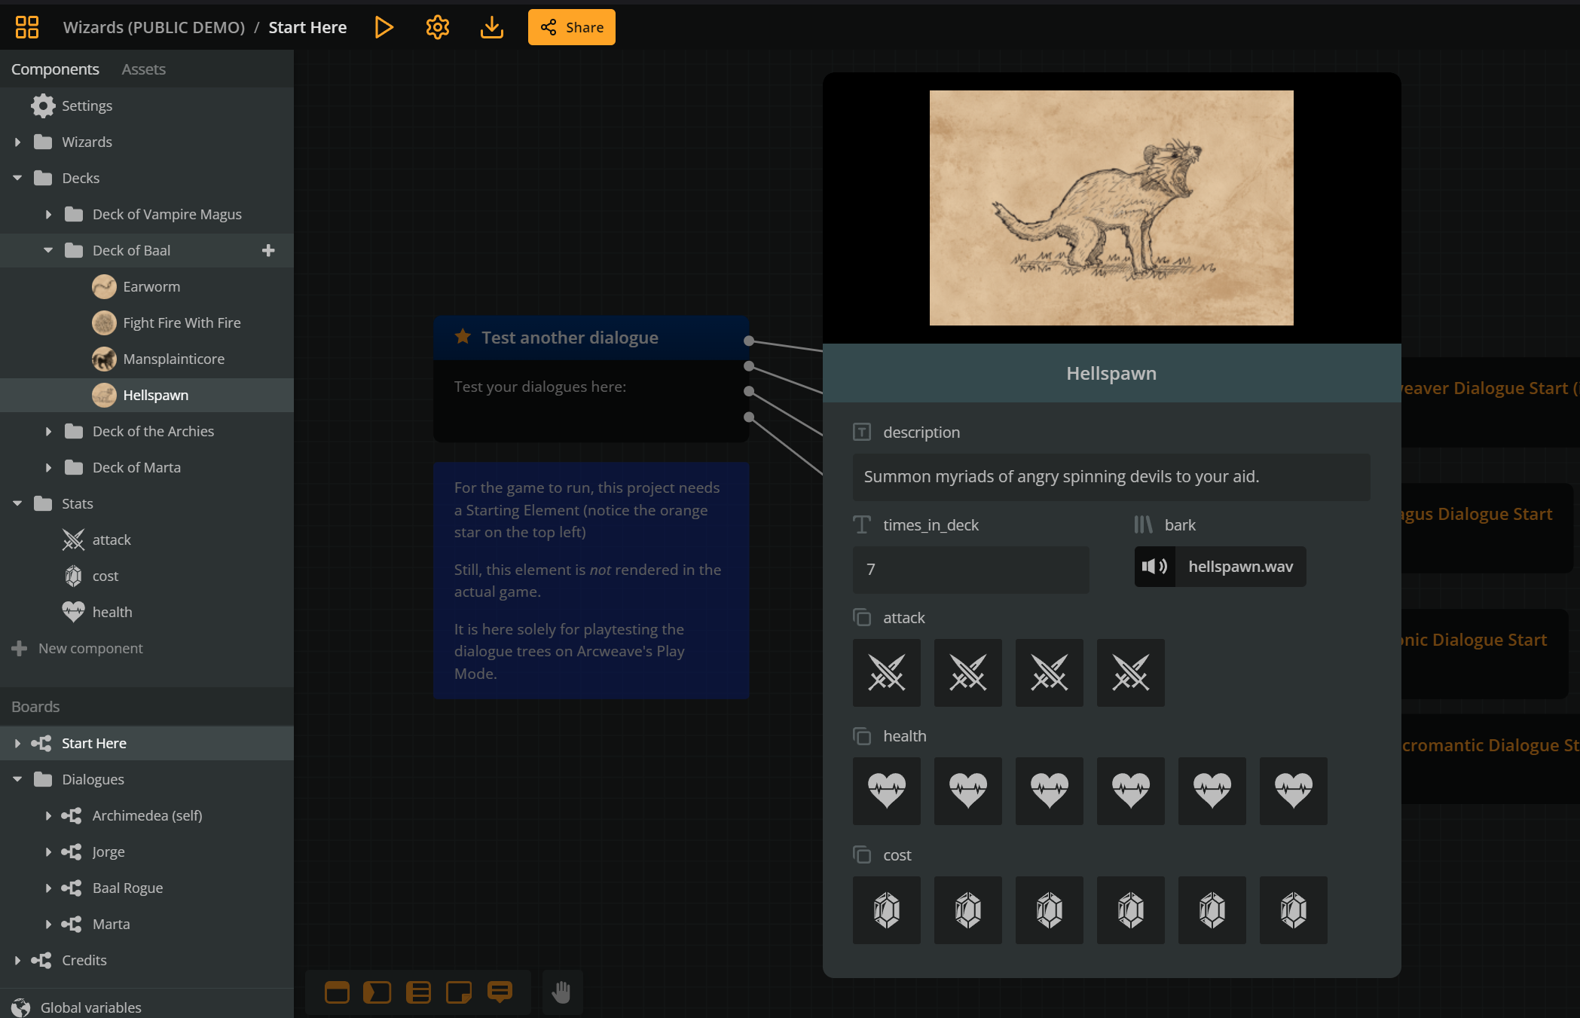Select the Element creation tool in bottom toolbar

pos(337,992)
